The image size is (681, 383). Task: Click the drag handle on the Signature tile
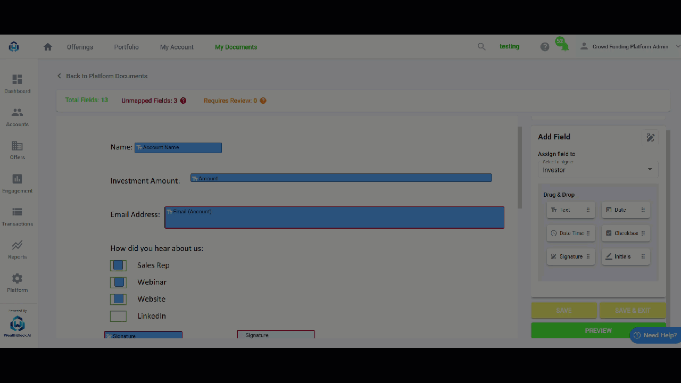[x=588, y=256]
